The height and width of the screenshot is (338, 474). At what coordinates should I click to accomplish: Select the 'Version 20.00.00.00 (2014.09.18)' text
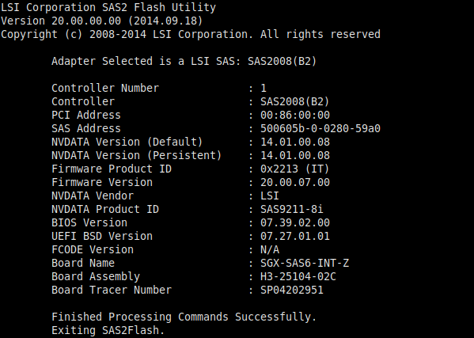[102, 21]
